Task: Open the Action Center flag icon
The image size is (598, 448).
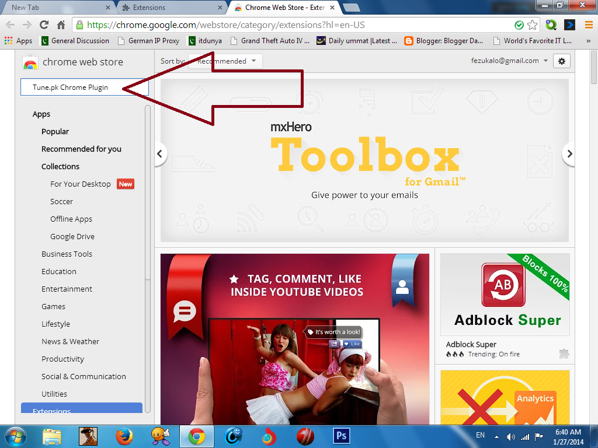Action: coord(539,436)
